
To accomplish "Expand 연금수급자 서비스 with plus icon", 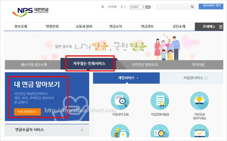I will [82, 130].
